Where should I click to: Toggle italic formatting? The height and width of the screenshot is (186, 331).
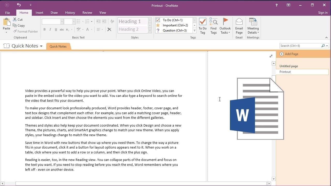pos(50,29)
